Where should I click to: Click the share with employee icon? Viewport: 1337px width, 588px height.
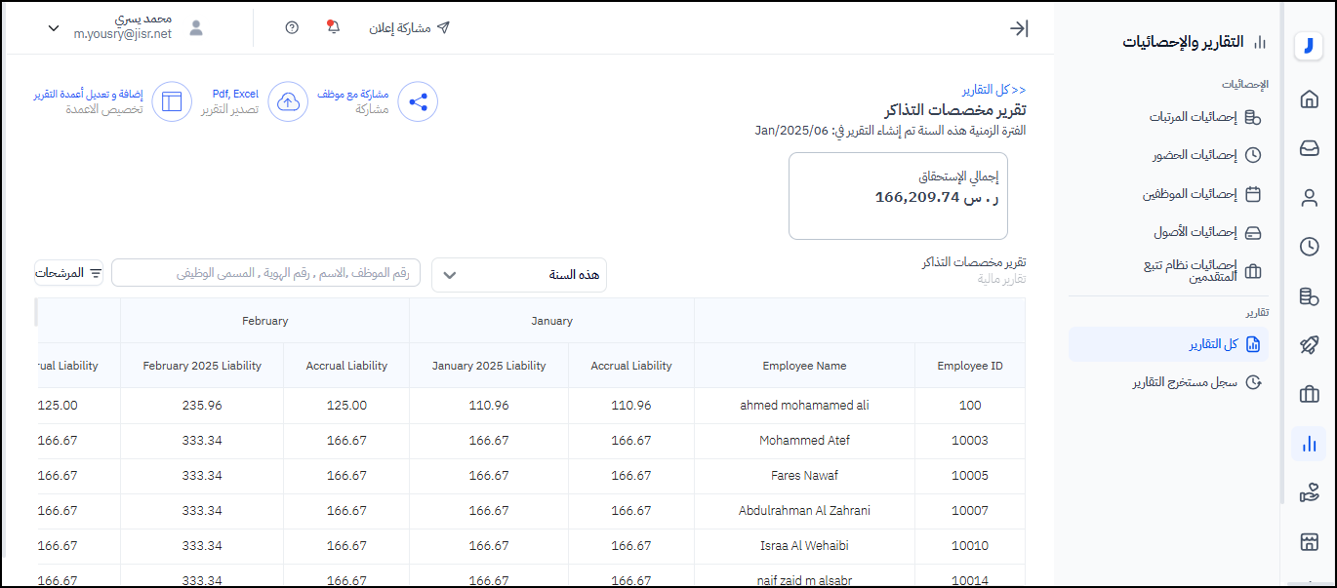click(x=418, y=101)
